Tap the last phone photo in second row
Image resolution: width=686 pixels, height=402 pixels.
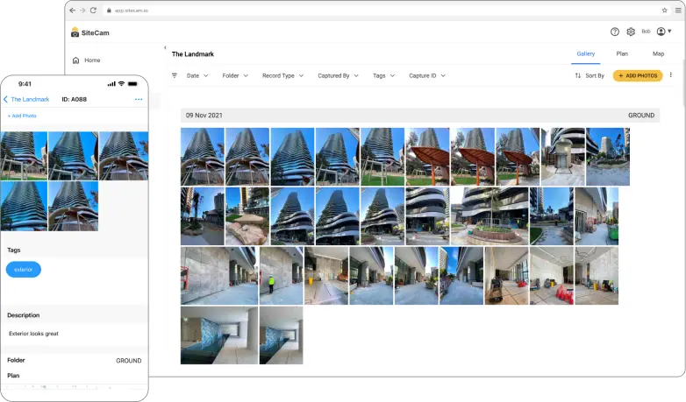pos(73,206)
